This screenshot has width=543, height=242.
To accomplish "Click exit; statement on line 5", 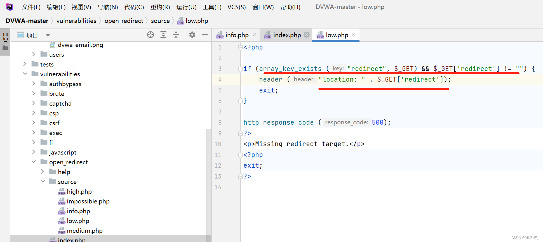I will point(269,90).
